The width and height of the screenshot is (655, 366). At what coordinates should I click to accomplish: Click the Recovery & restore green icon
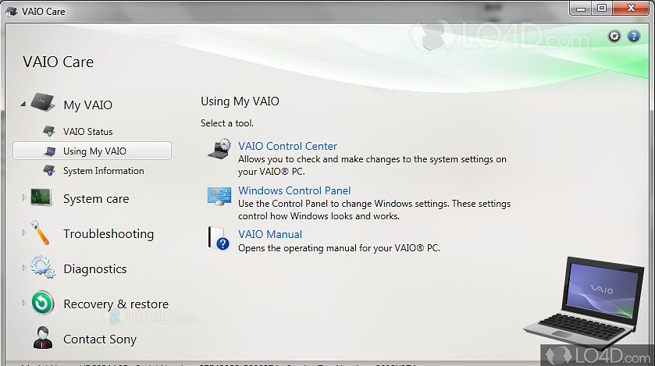(x=43, y=303)
